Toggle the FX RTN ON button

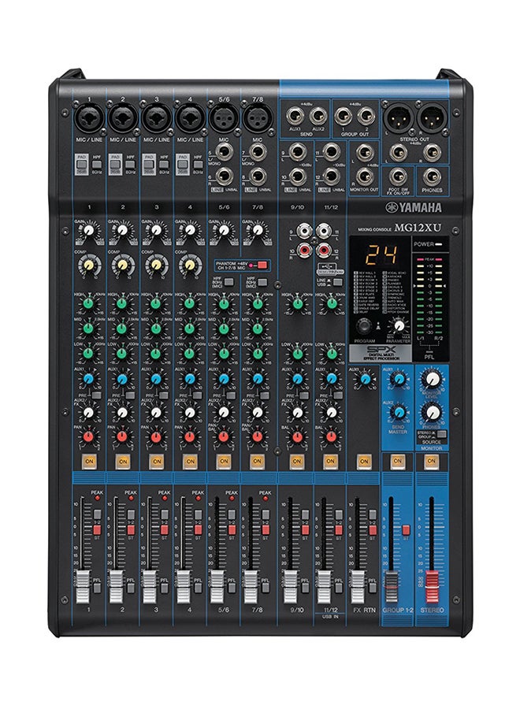point(364,461)
